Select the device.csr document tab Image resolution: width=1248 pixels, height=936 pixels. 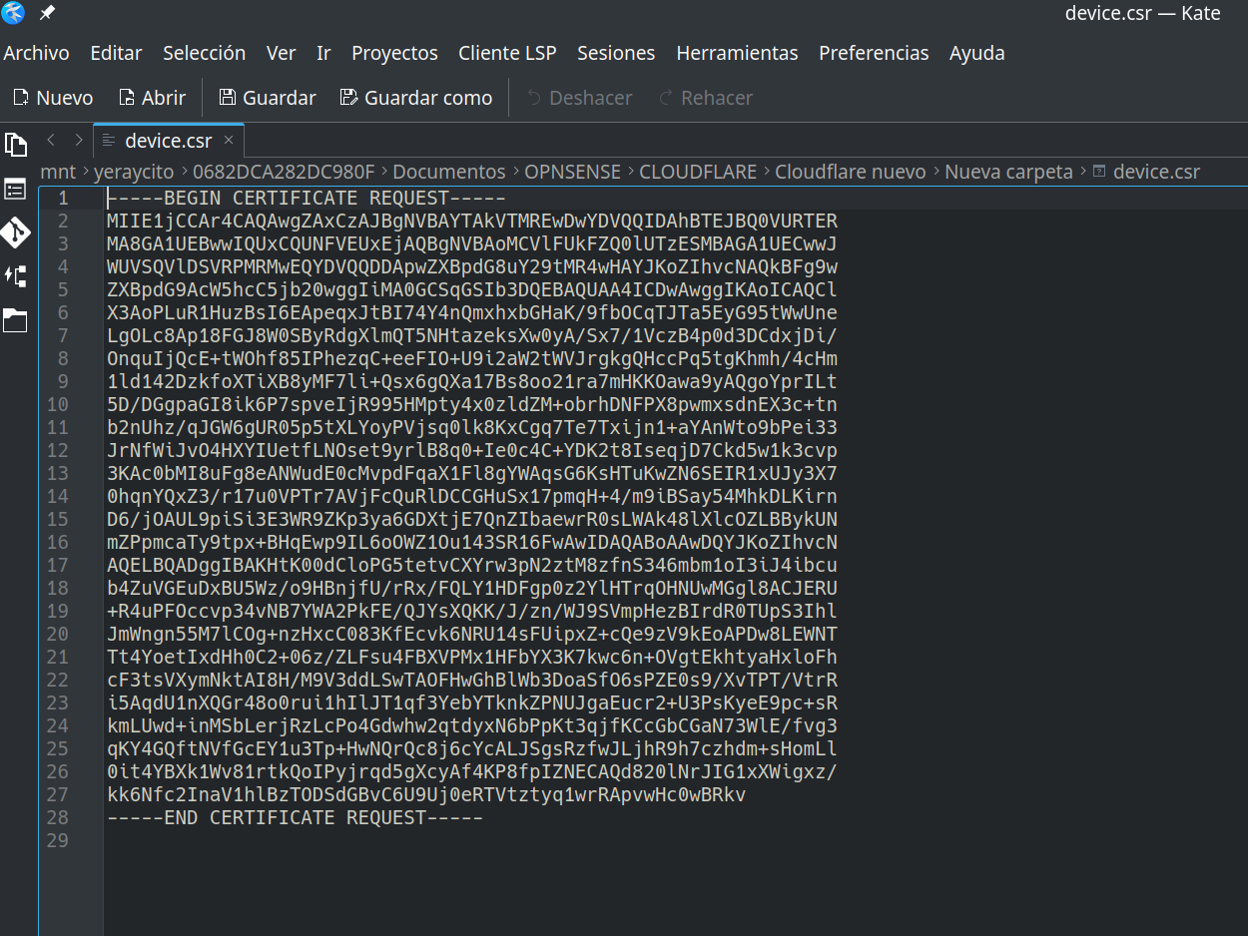[x=168, y=141]
